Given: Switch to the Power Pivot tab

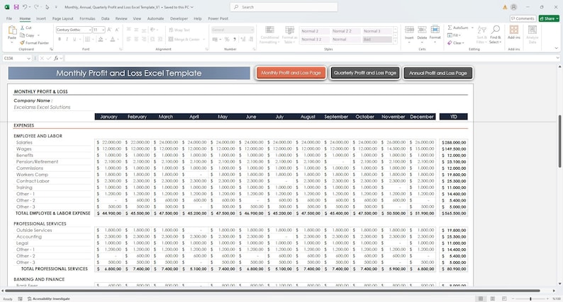Looking at the screenshot, I should [218, 18].
